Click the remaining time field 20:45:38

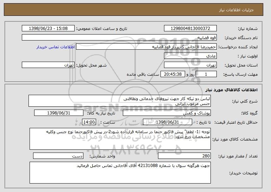(x=173, y=74)
